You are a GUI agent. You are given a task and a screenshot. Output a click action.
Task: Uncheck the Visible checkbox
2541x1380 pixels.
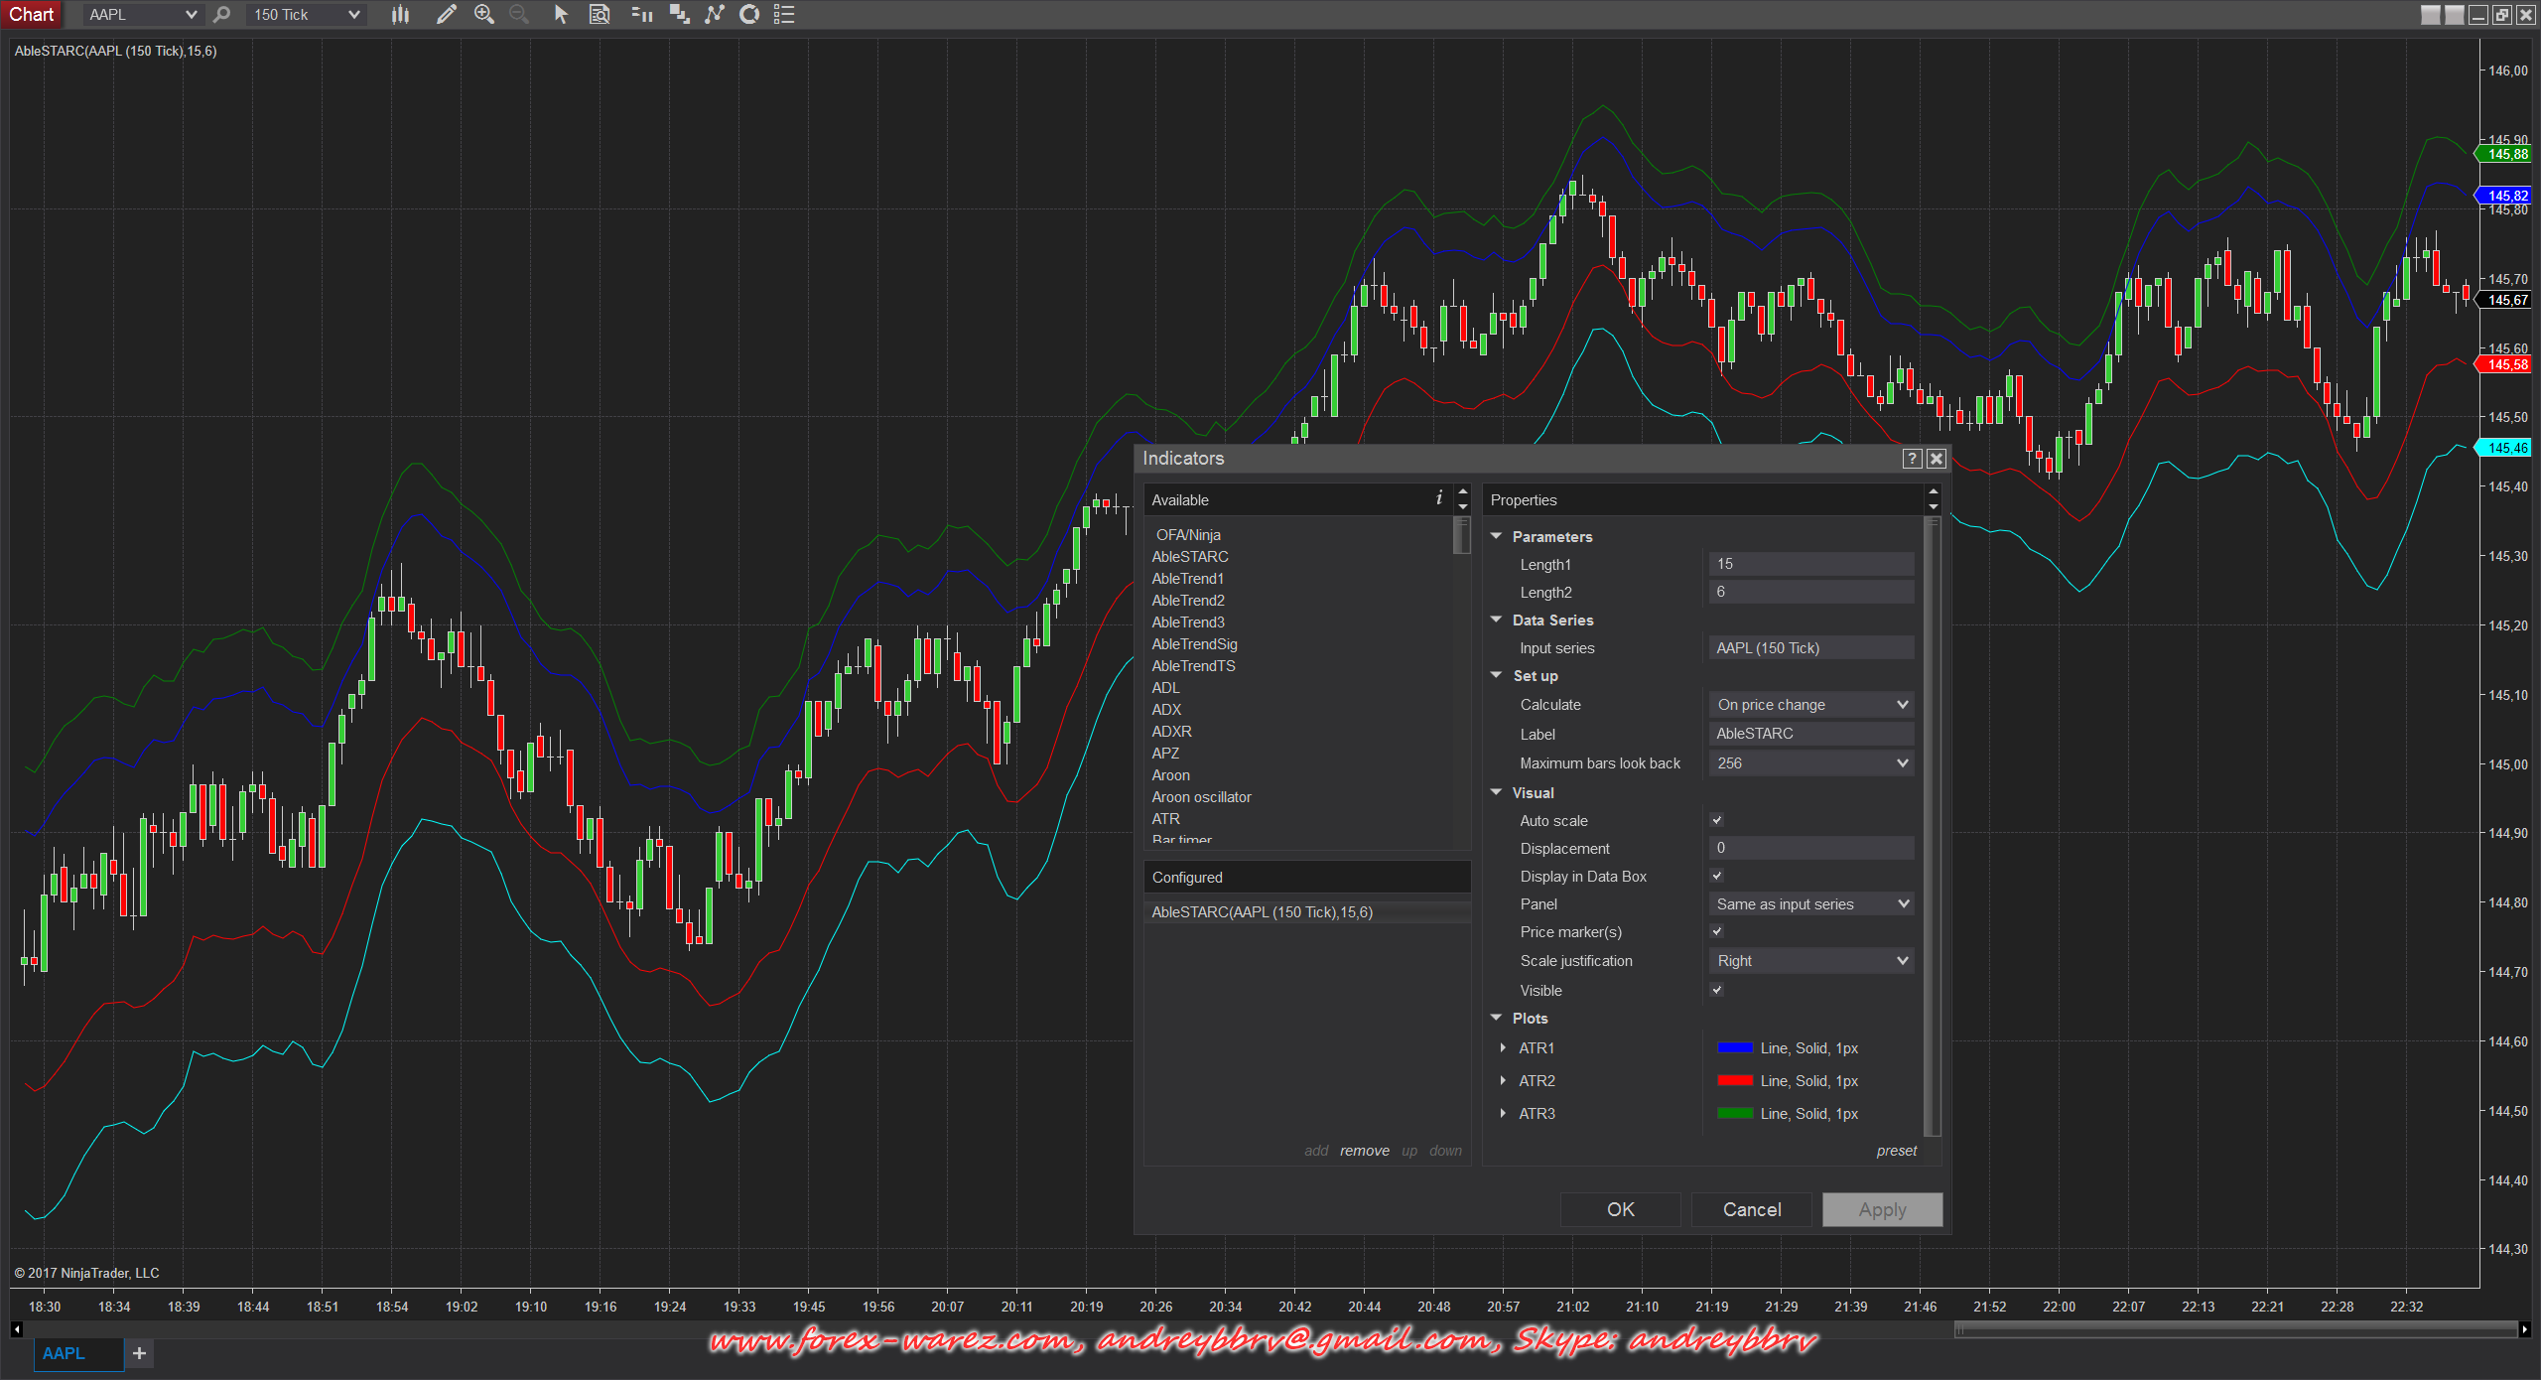1717,990
